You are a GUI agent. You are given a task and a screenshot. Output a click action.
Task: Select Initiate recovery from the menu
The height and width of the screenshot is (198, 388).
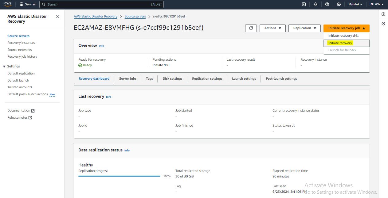pos(340,43)
